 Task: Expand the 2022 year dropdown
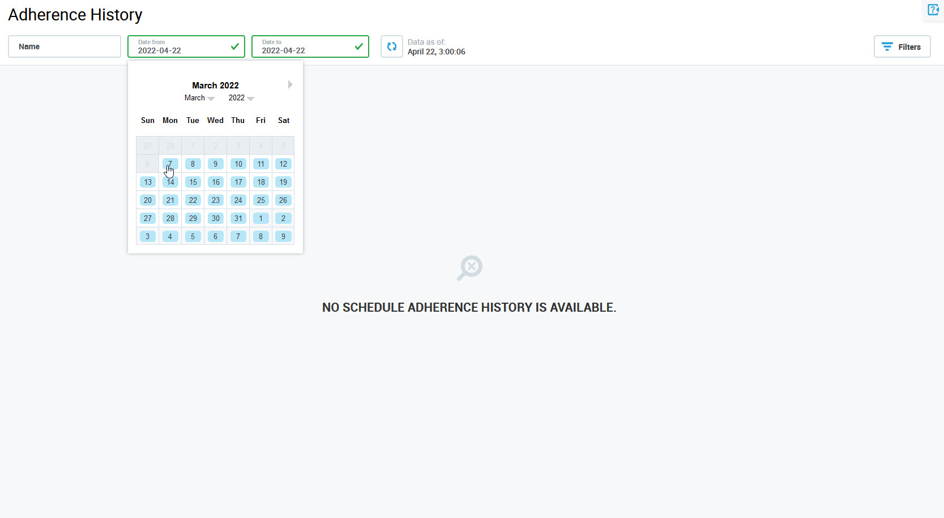pos(241,98)
